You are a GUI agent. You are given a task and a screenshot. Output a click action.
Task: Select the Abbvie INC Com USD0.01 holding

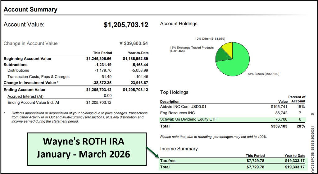(x=183, y=107)
